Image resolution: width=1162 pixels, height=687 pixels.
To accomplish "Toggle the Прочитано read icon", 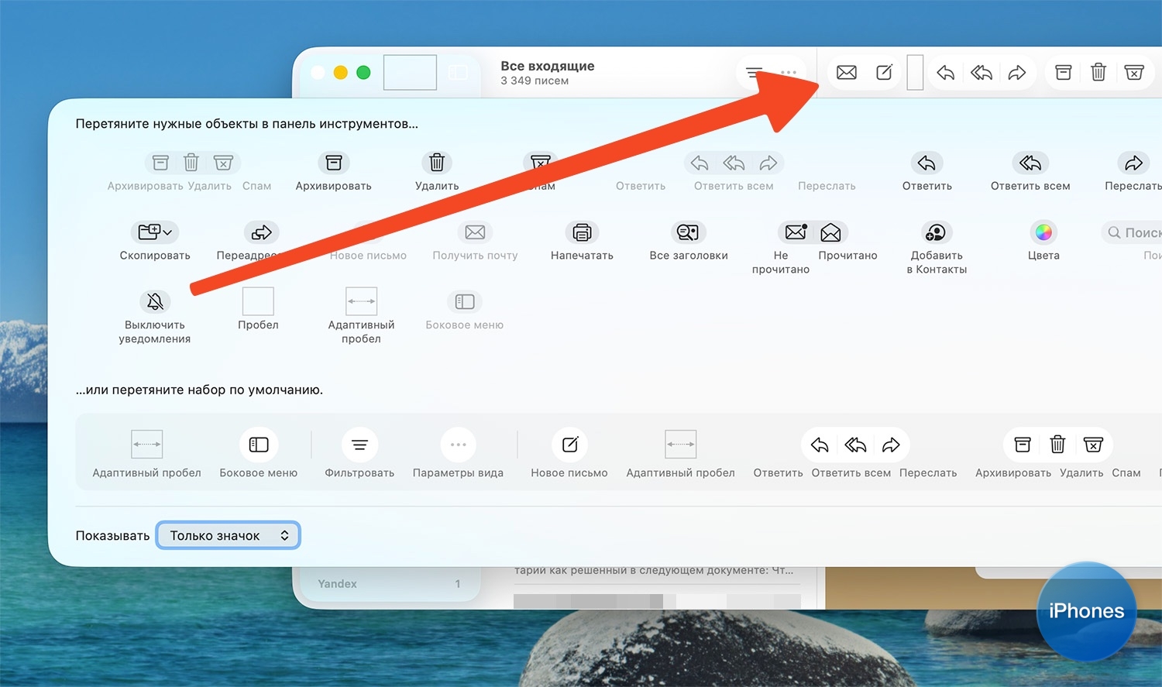I will (830, 232).
